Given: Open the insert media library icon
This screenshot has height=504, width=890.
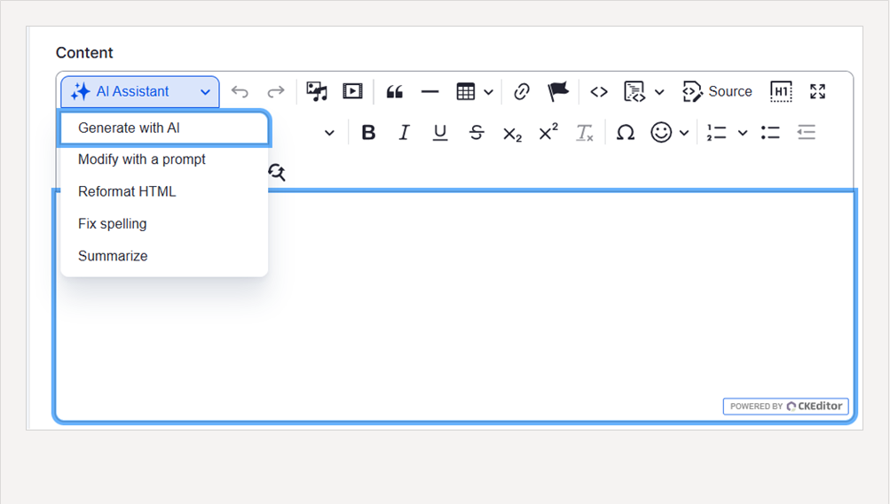Looking at the screenshot, I should point(317,91).
